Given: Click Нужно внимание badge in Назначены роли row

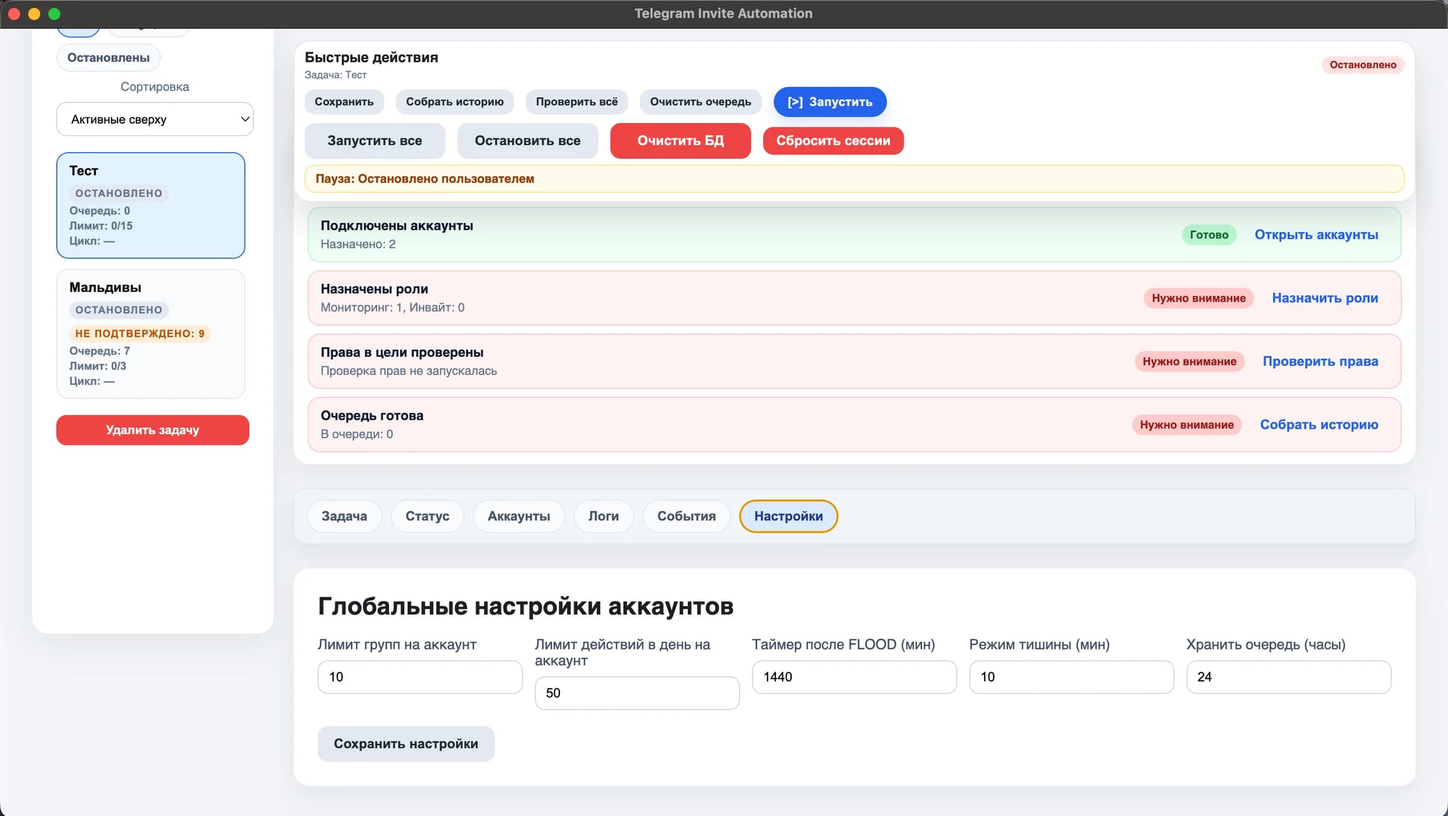Looking at the screenshot, I should 1199,298.
